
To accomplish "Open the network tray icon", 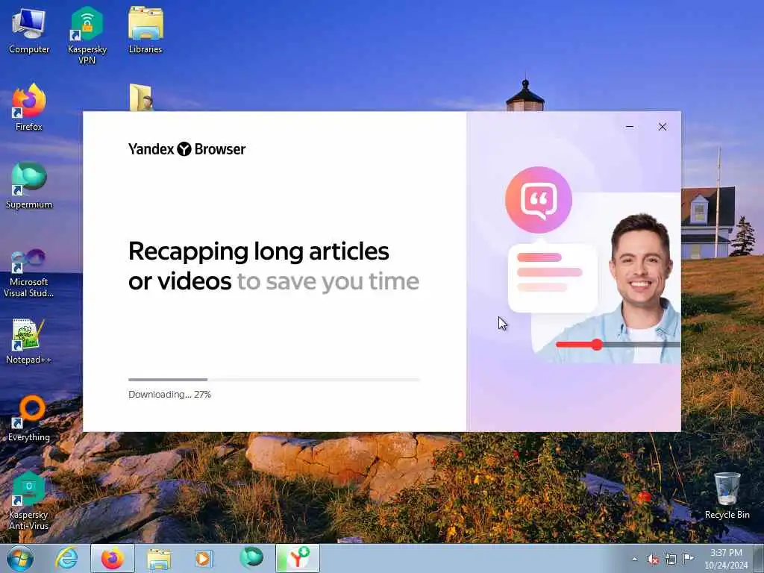I will click(671, 560).
